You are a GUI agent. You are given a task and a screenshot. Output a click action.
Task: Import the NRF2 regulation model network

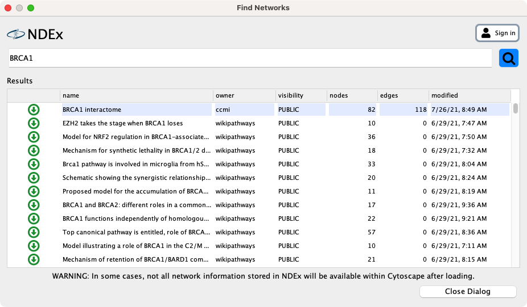coord(34,137)
